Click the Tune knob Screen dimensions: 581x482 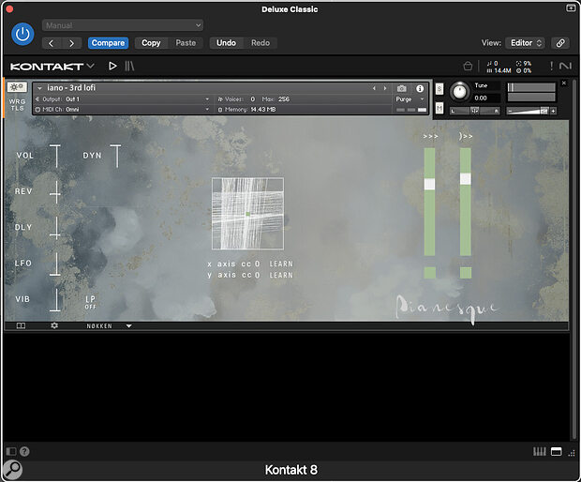coord(460,91)
